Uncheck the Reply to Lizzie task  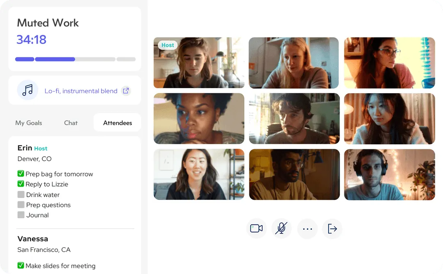click(x=21, y=184)
